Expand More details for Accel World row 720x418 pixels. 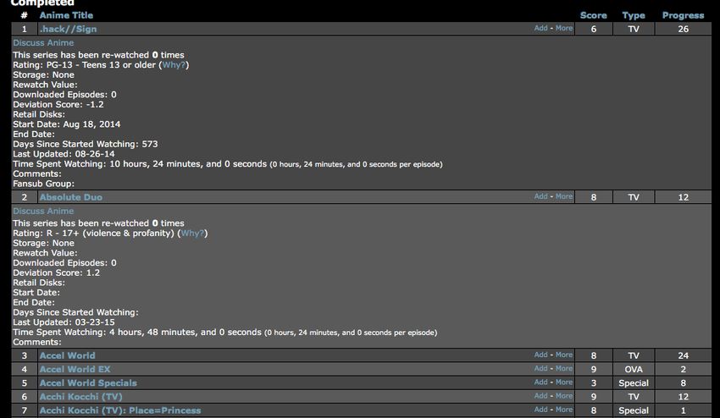pos(564,355)
